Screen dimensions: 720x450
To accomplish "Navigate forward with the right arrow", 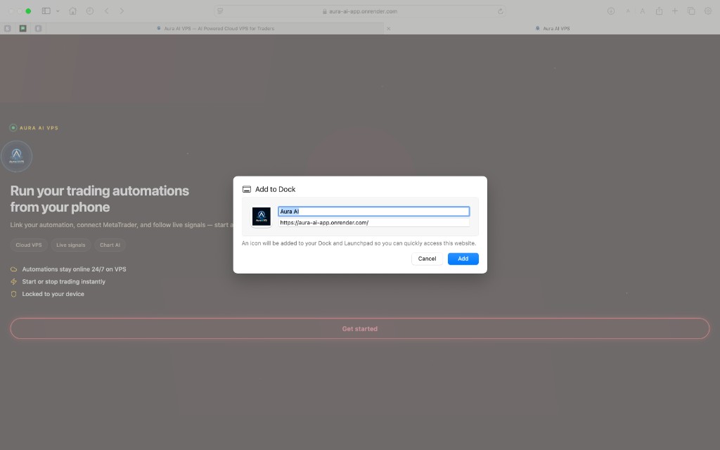I will tap(122, 11).
